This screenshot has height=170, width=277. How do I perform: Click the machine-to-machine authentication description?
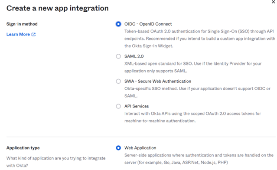point(192,117)
